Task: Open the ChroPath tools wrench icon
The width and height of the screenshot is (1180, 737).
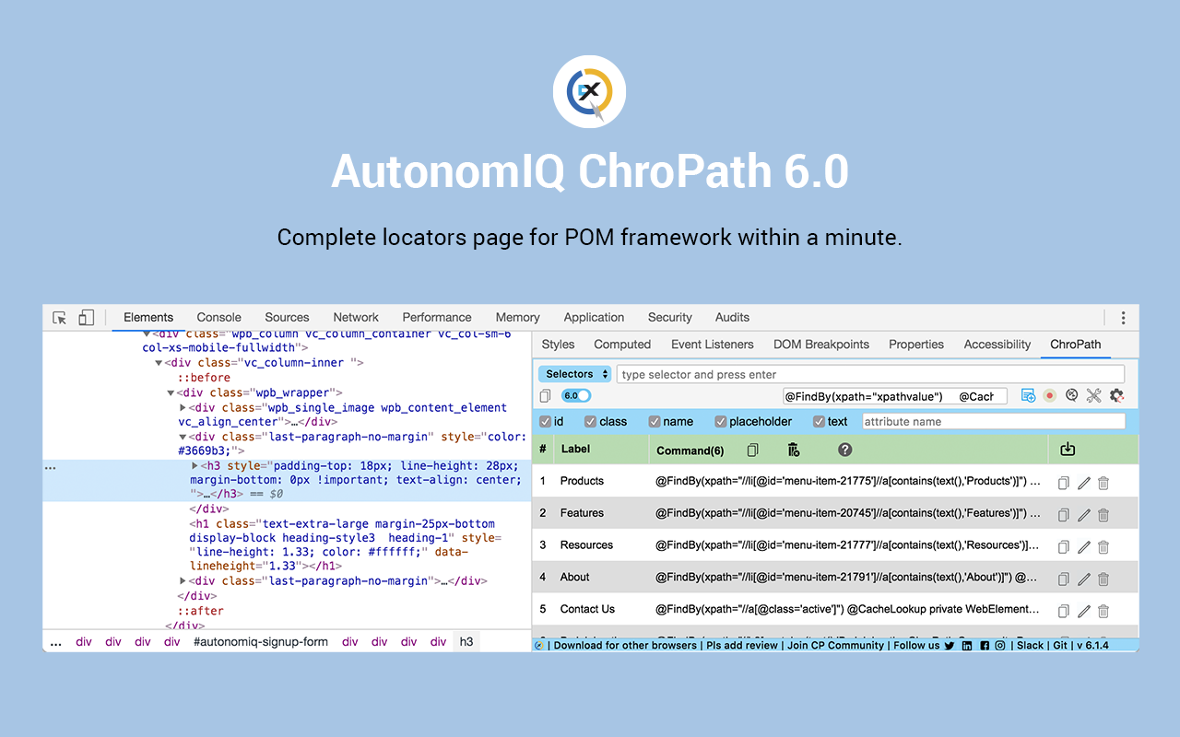Action: click(x=1094, y=396)
